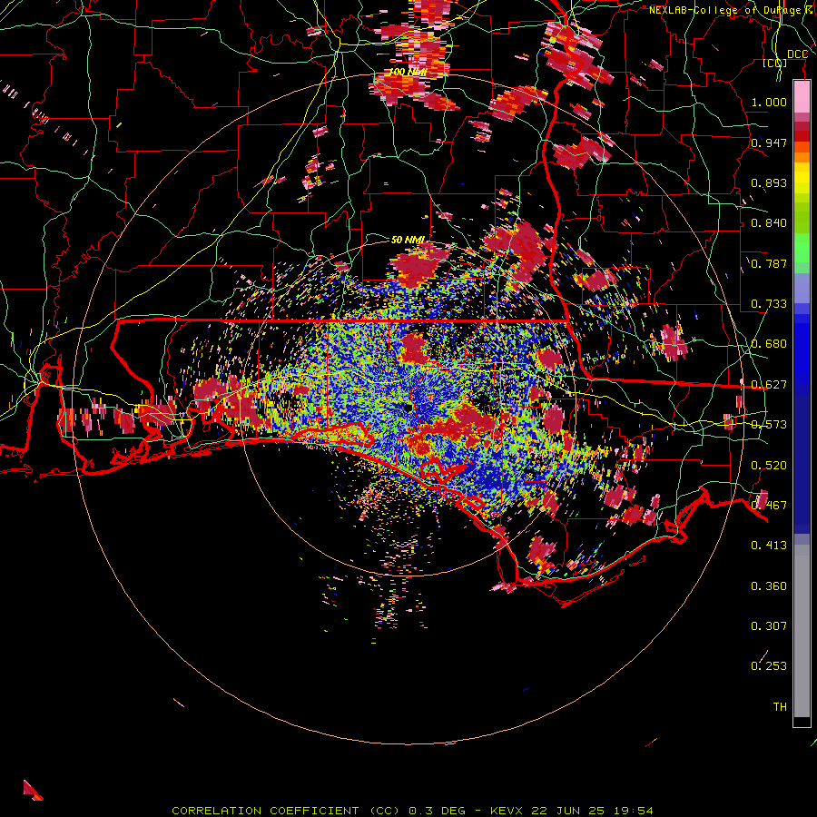This screenshot has width=817, height=817.
Task: Click the 'NEXLAB-College of DuPage' credit text
Action: 724,10
